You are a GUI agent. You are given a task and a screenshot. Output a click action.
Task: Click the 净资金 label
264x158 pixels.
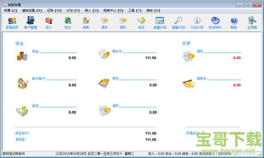coord(21,140)
